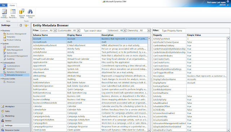Viewport: 231px width, 132px height.
Task: Click the New Activity ribbon icon
Action: (x=4, y=13)
